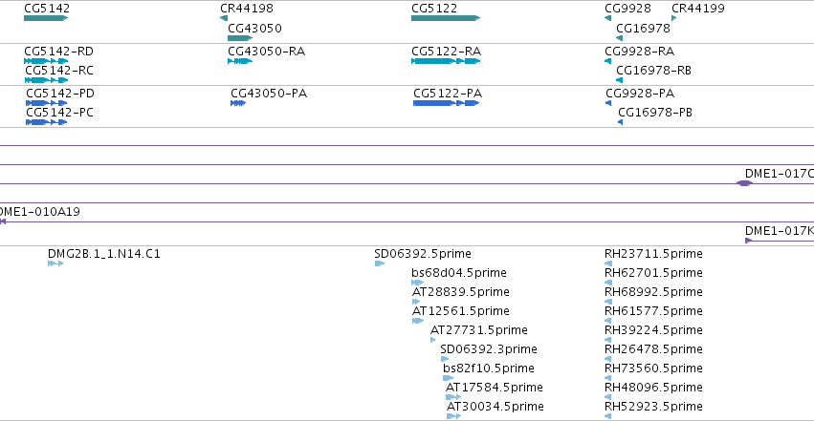Click the RH23711.5prime label text

pyautogui.click(x=653, y=254)
